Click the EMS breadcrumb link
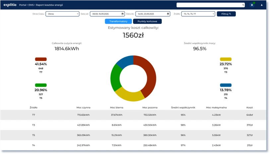The width and height of the screenshot is (270, 154). click(31, 5)
